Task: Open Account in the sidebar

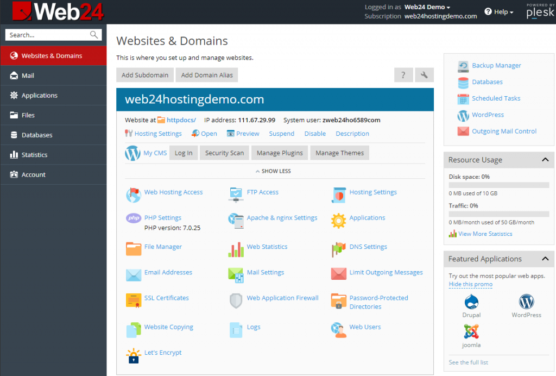Action: pos(54,174)
